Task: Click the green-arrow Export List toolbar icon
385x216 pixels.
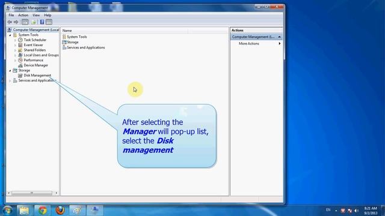Action: click(34, 22)
